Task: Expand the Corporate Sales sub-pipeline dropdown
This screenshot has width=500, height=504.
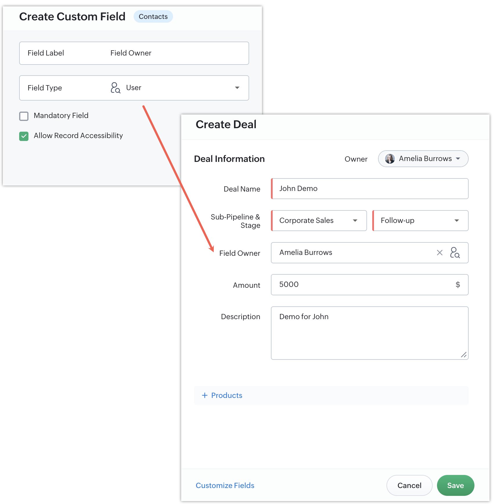Action: click(x=319, y=221)
